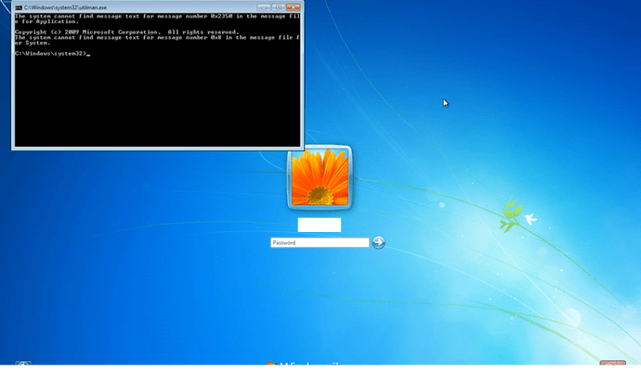Close the utilman.exe command prompt window
This screenshot has width=641, height=385.
click(294, 7)
